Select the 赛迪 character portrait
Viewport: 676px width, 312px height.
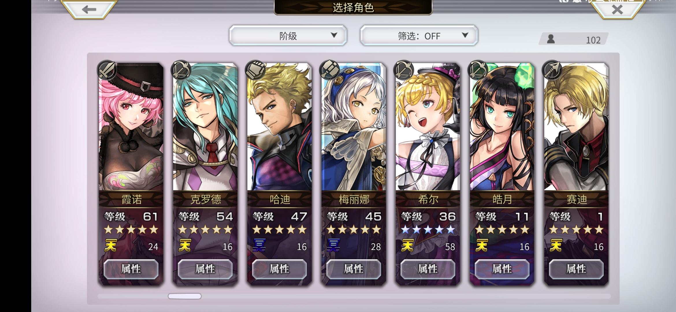[x=576, y=127]
